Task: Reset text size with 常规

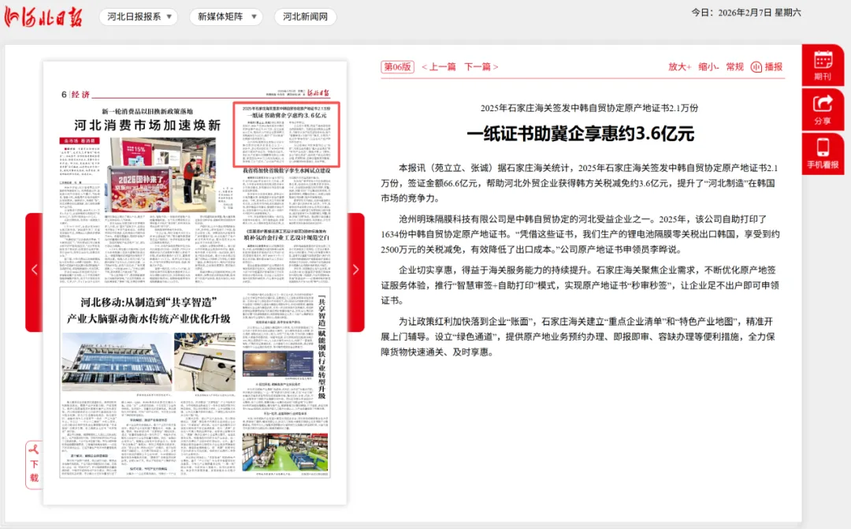Action: click(x=735, y=67)
